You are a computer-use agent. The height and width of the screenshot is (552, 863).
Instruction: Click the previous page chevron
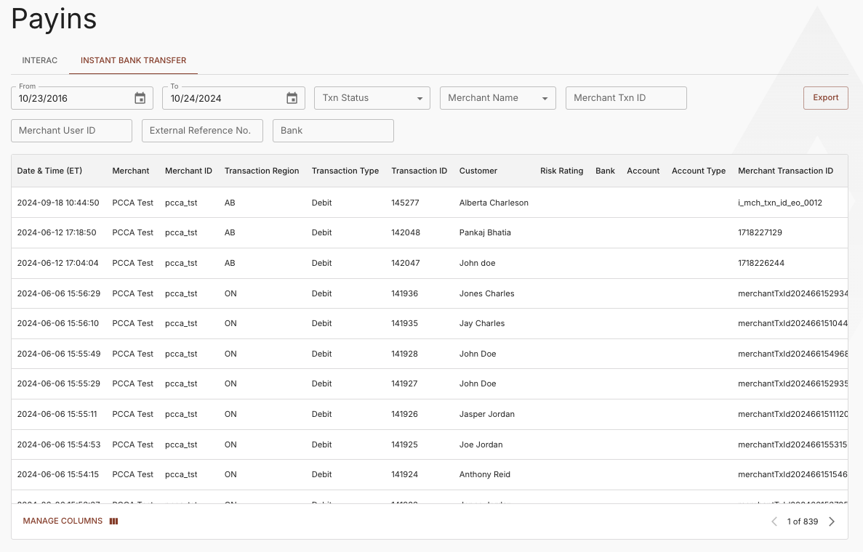click(774, 521)
